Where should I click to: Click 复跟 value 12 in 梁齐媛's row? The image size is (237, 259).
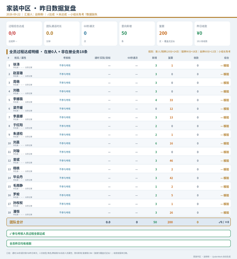pos(171,109)
